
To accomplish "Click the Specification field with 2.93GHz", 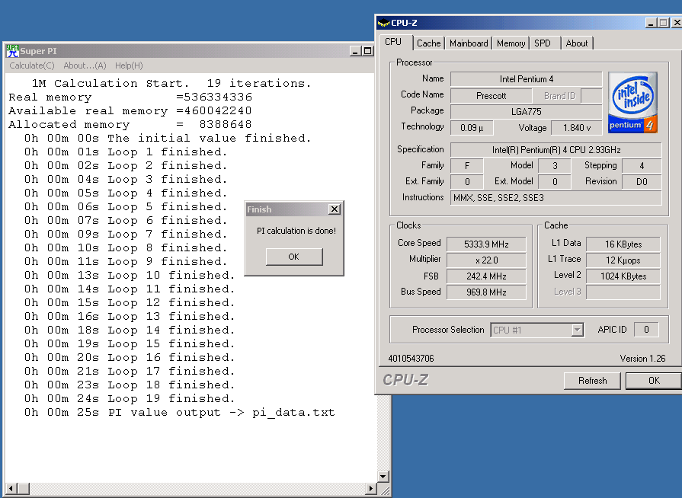I will point(556,150).
